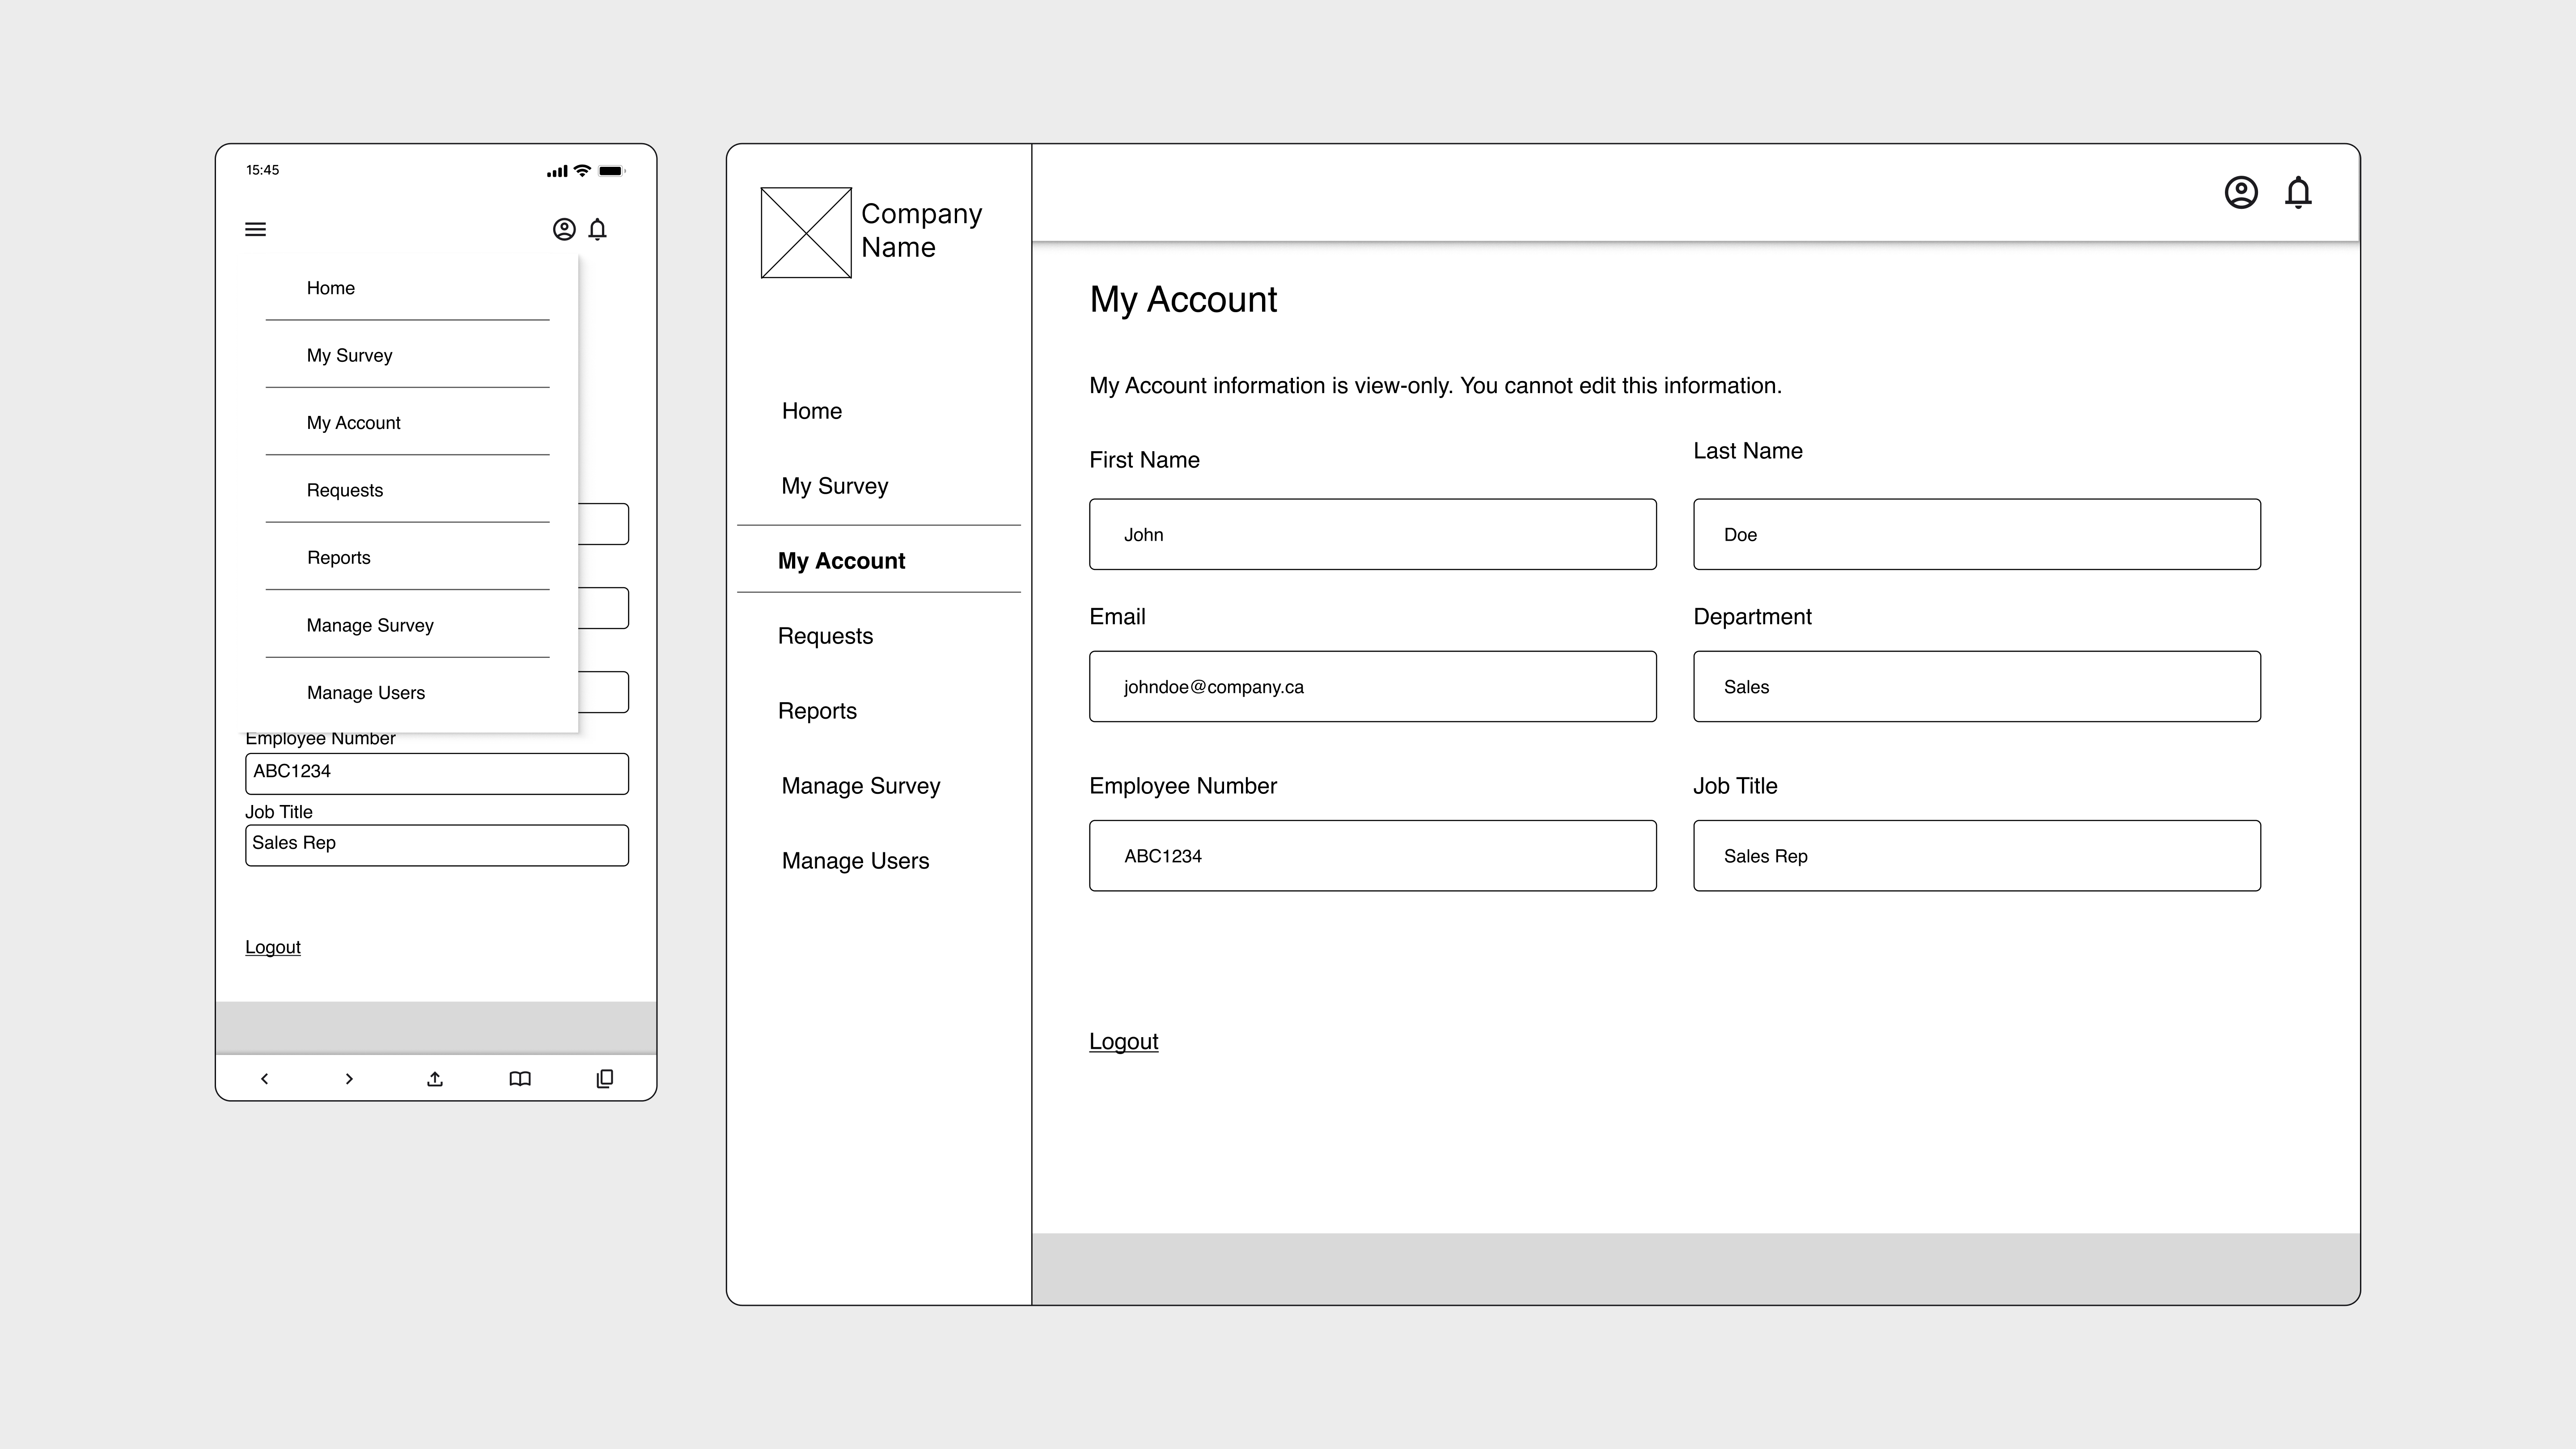Open the mobile browser tabs icon
2576x1449 pixels.
click(605, 1079)
